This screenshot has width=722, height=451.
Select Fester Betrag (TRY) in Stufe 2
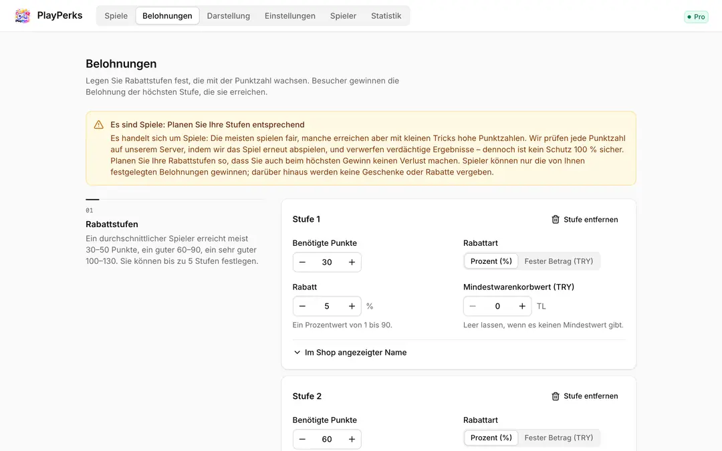pyautogui.click(x=558, y=438)
